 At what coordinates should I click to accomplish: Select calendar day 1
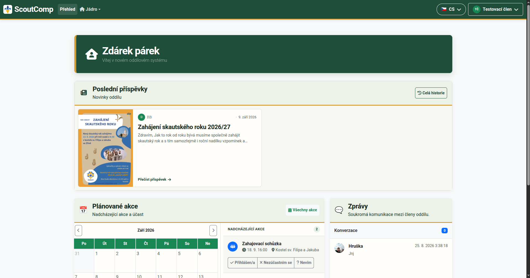tap(104, 261)
